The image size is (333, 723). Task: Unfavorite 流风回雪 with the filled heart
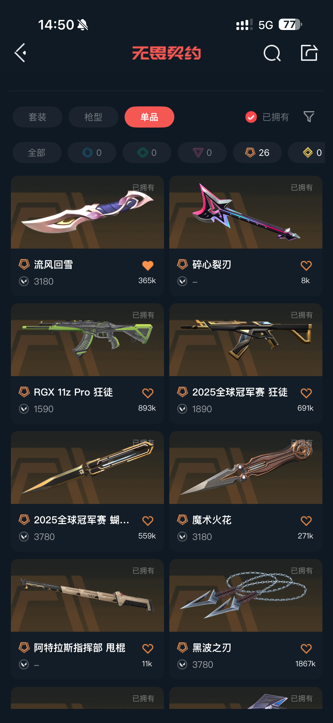tap(148, 265)
